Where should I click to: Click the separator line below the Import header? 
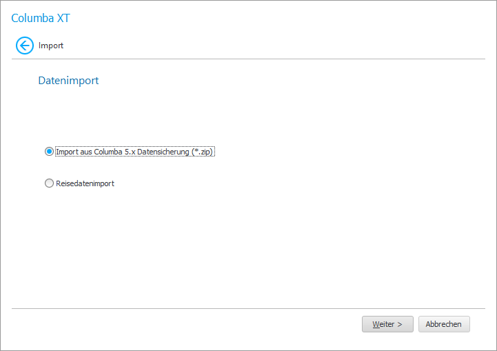[248, 59]
